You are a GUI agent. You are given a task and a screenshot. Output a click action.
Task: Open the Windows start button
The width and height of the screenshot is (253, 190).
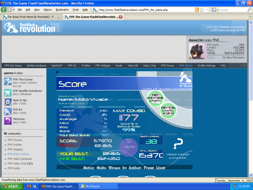click(x=11, y=186)
